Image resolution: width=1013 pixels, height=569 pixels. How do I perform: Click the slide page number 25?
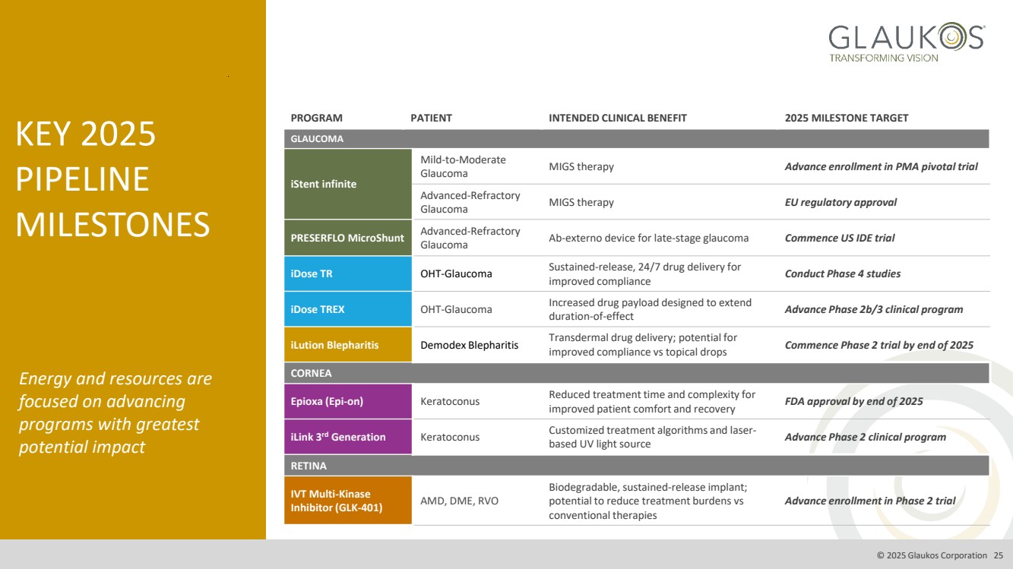[x=999, y=555]
